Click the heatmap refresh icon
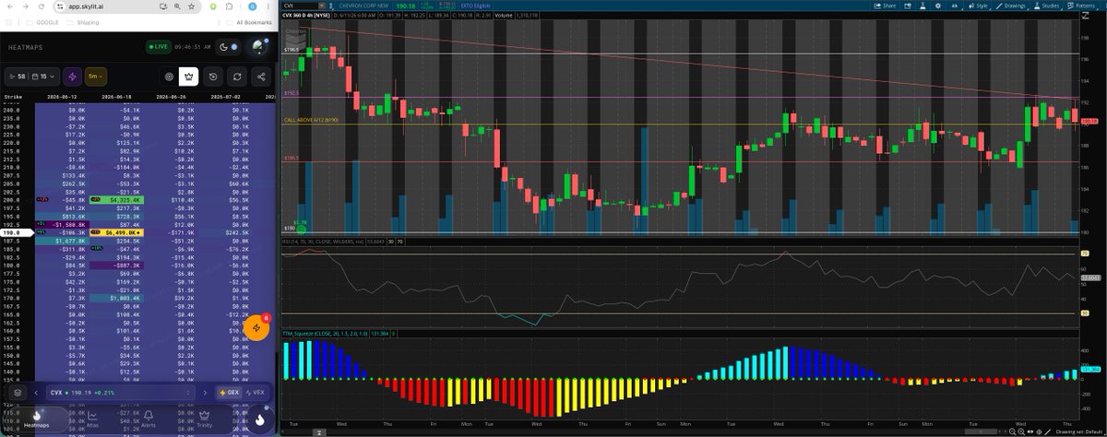 tap(237, 77)
